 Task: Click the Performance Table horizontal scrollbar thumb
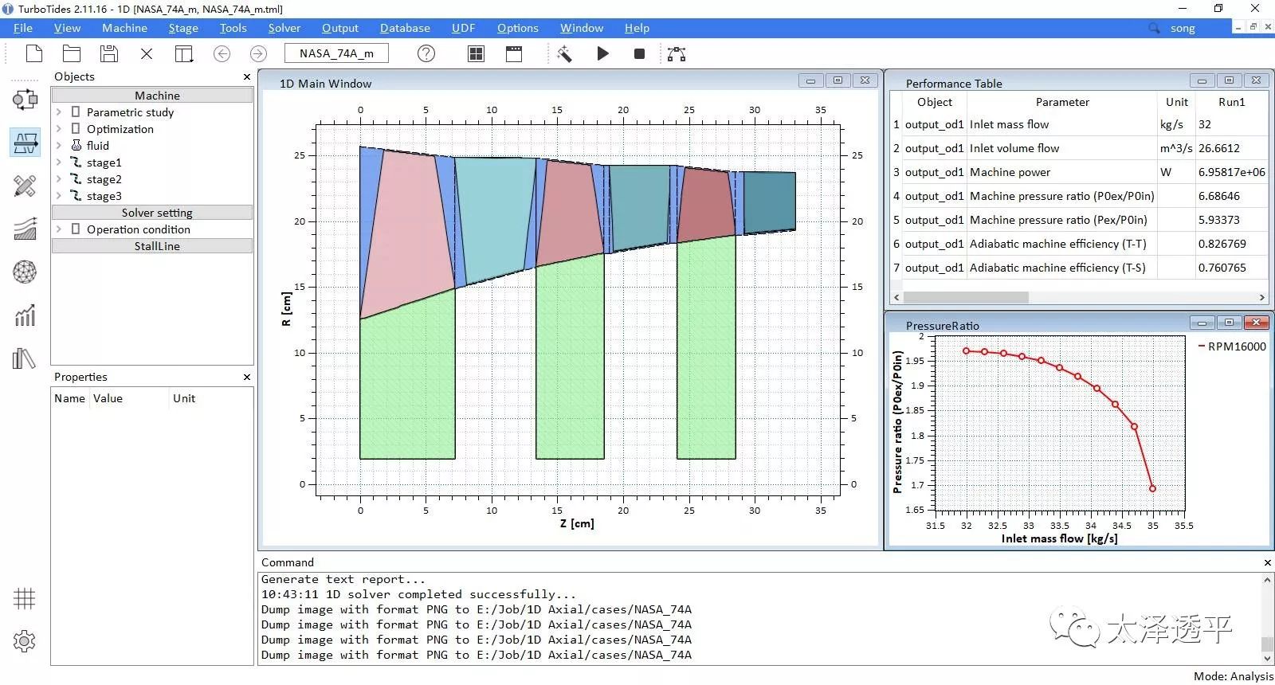966,297
